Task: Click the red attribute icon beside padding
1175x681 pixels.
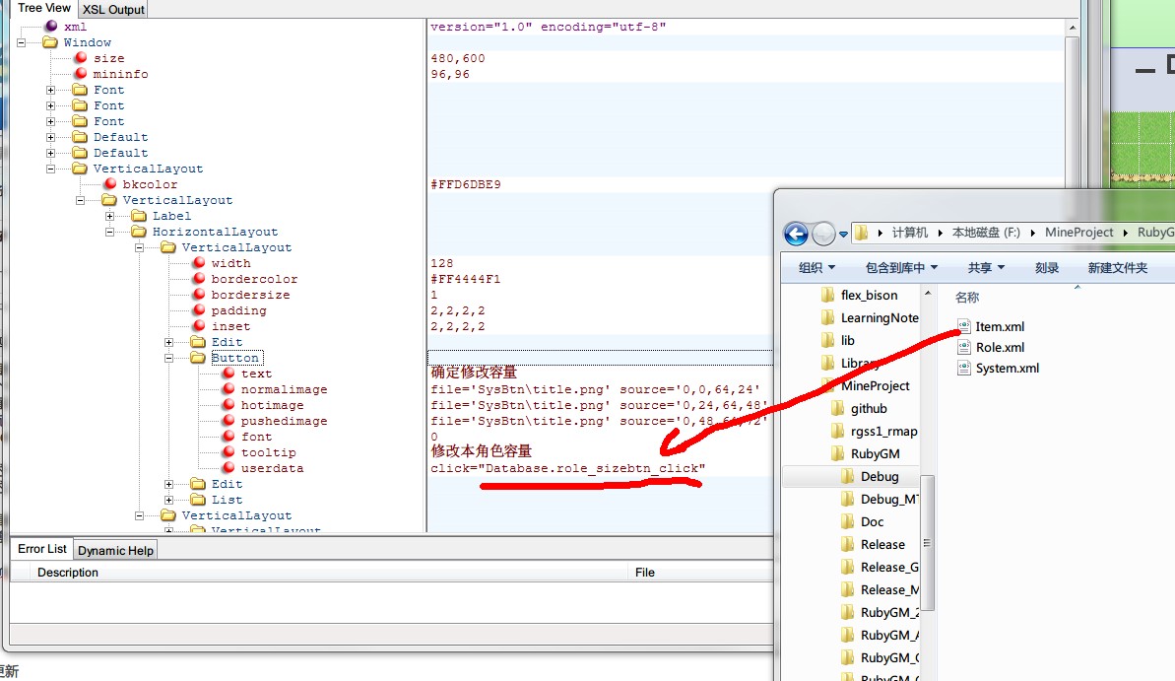Action: [199, 309]
